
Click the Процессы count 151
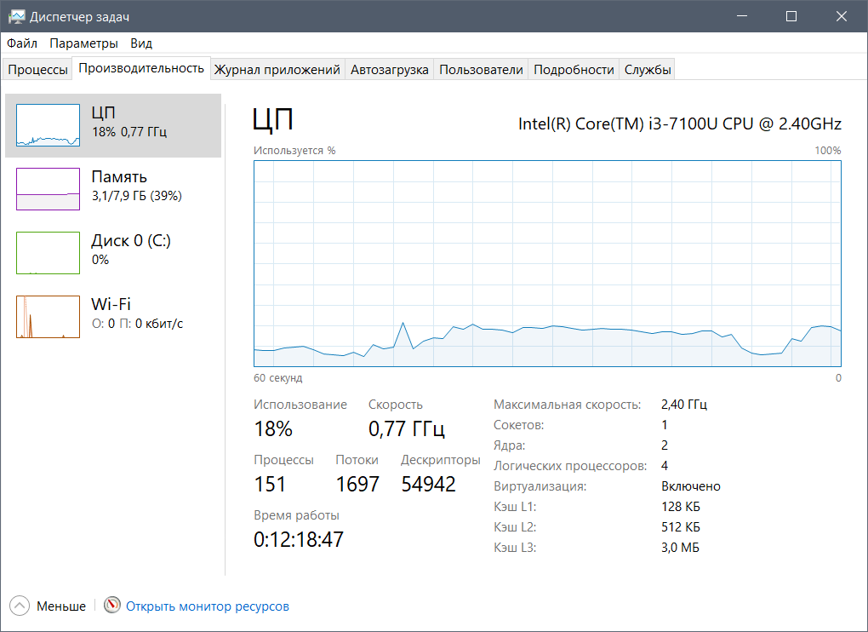pos(270,484)
